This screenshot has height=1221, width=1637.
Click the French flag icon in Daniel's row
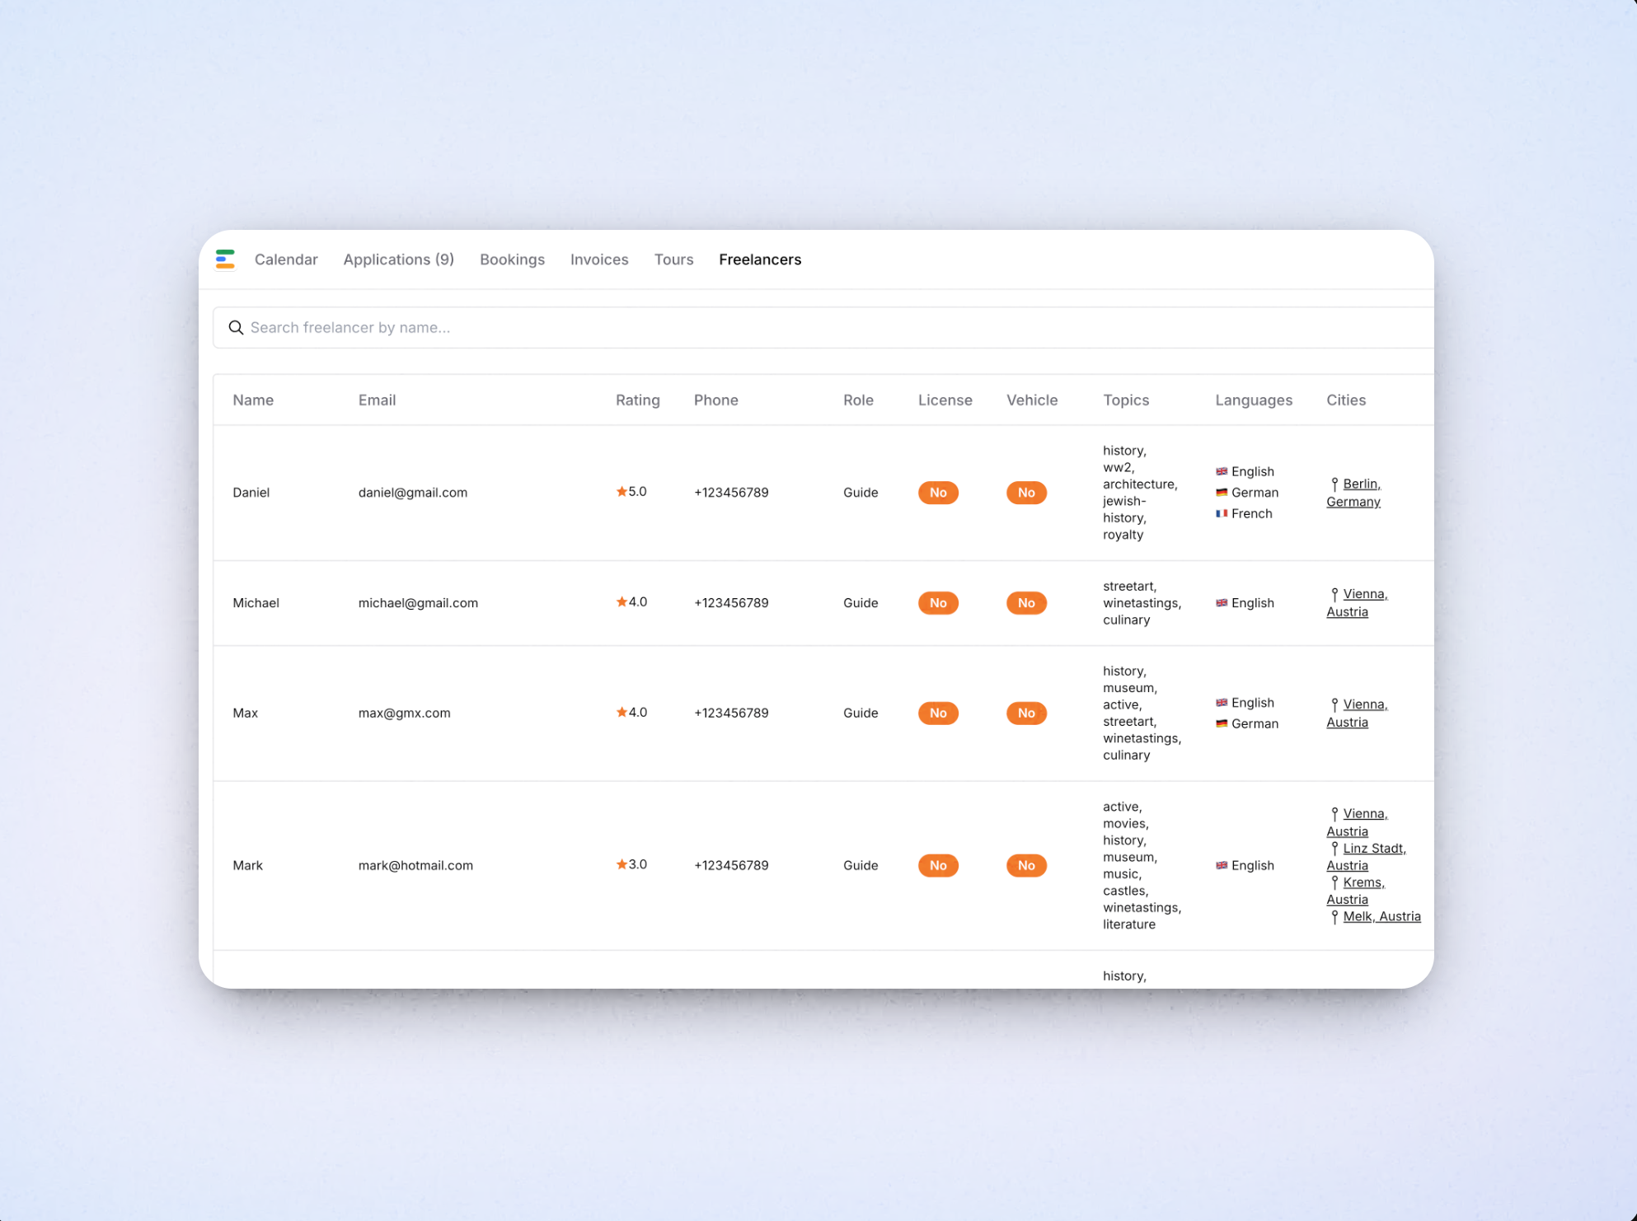coord(1222,513)
